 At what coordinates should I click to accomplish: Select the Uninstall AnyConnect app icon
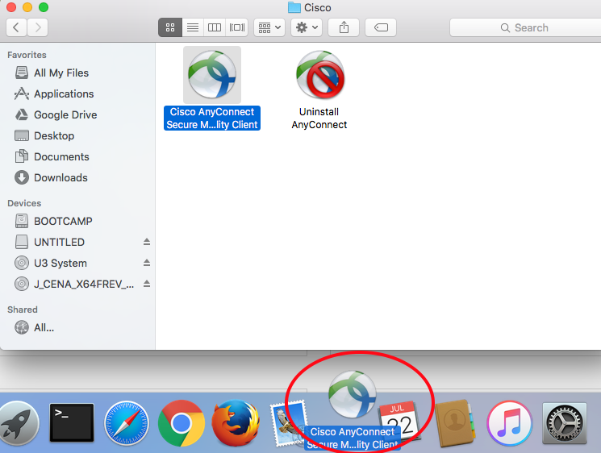320,75
